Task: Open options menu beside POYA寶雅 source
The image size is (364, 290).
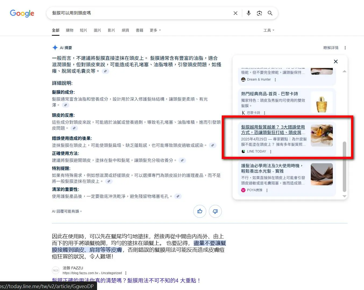Action: pyautogui.click(x=267, y=190)
